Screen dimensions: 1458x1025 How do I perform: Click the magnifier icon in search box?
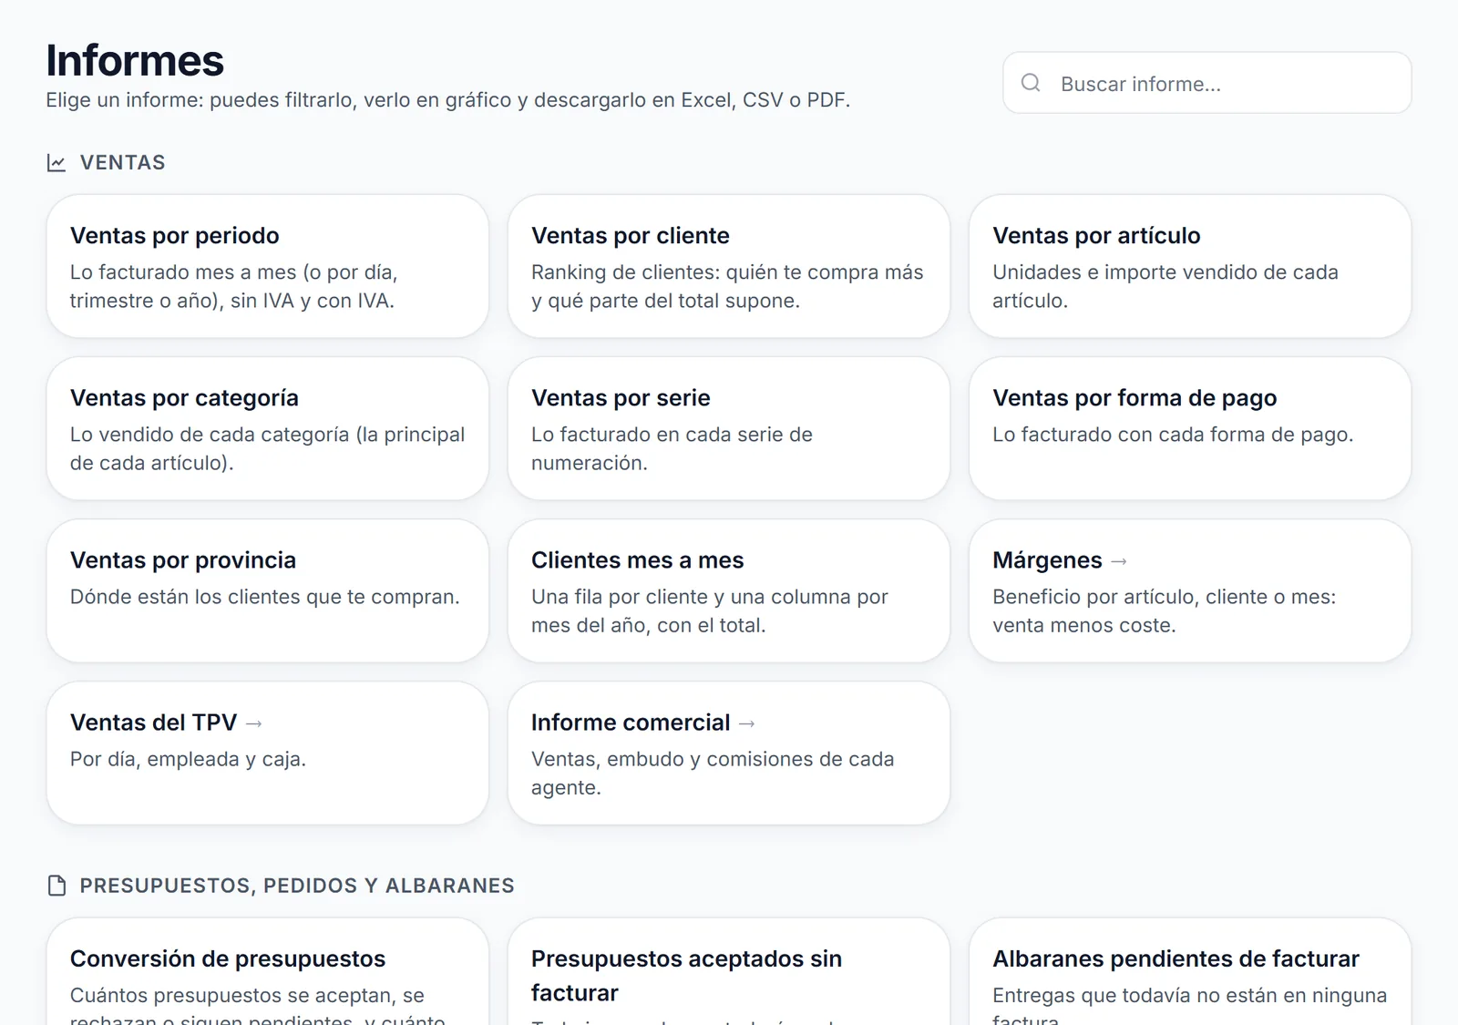(1031, 83)
